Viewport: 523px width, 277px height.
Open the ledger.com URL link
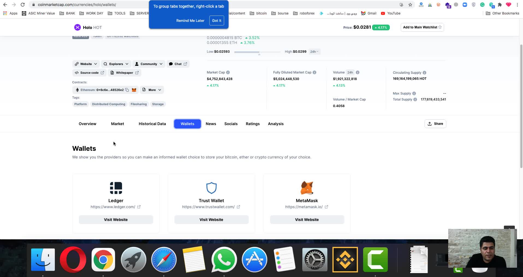(x=116, y=207)
